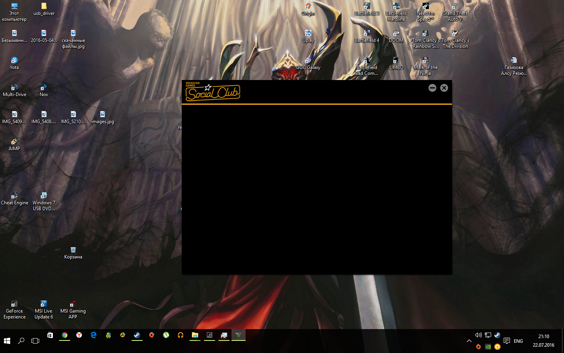
Task: Click the Origin tray icon
Action: click(x=478, y=347)
